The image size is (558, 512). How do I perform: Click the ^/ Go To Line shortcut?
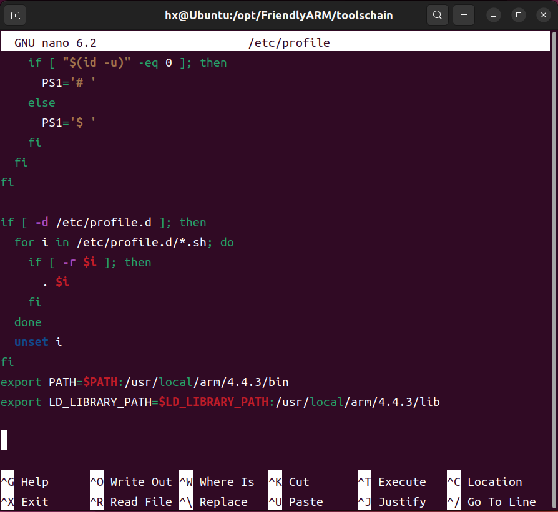click(491, 502)
